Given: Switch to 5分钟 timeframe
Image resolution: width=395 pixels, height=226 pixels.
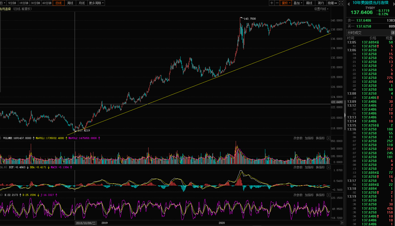Looking at the screenshot, I should (x=12, y=3).
